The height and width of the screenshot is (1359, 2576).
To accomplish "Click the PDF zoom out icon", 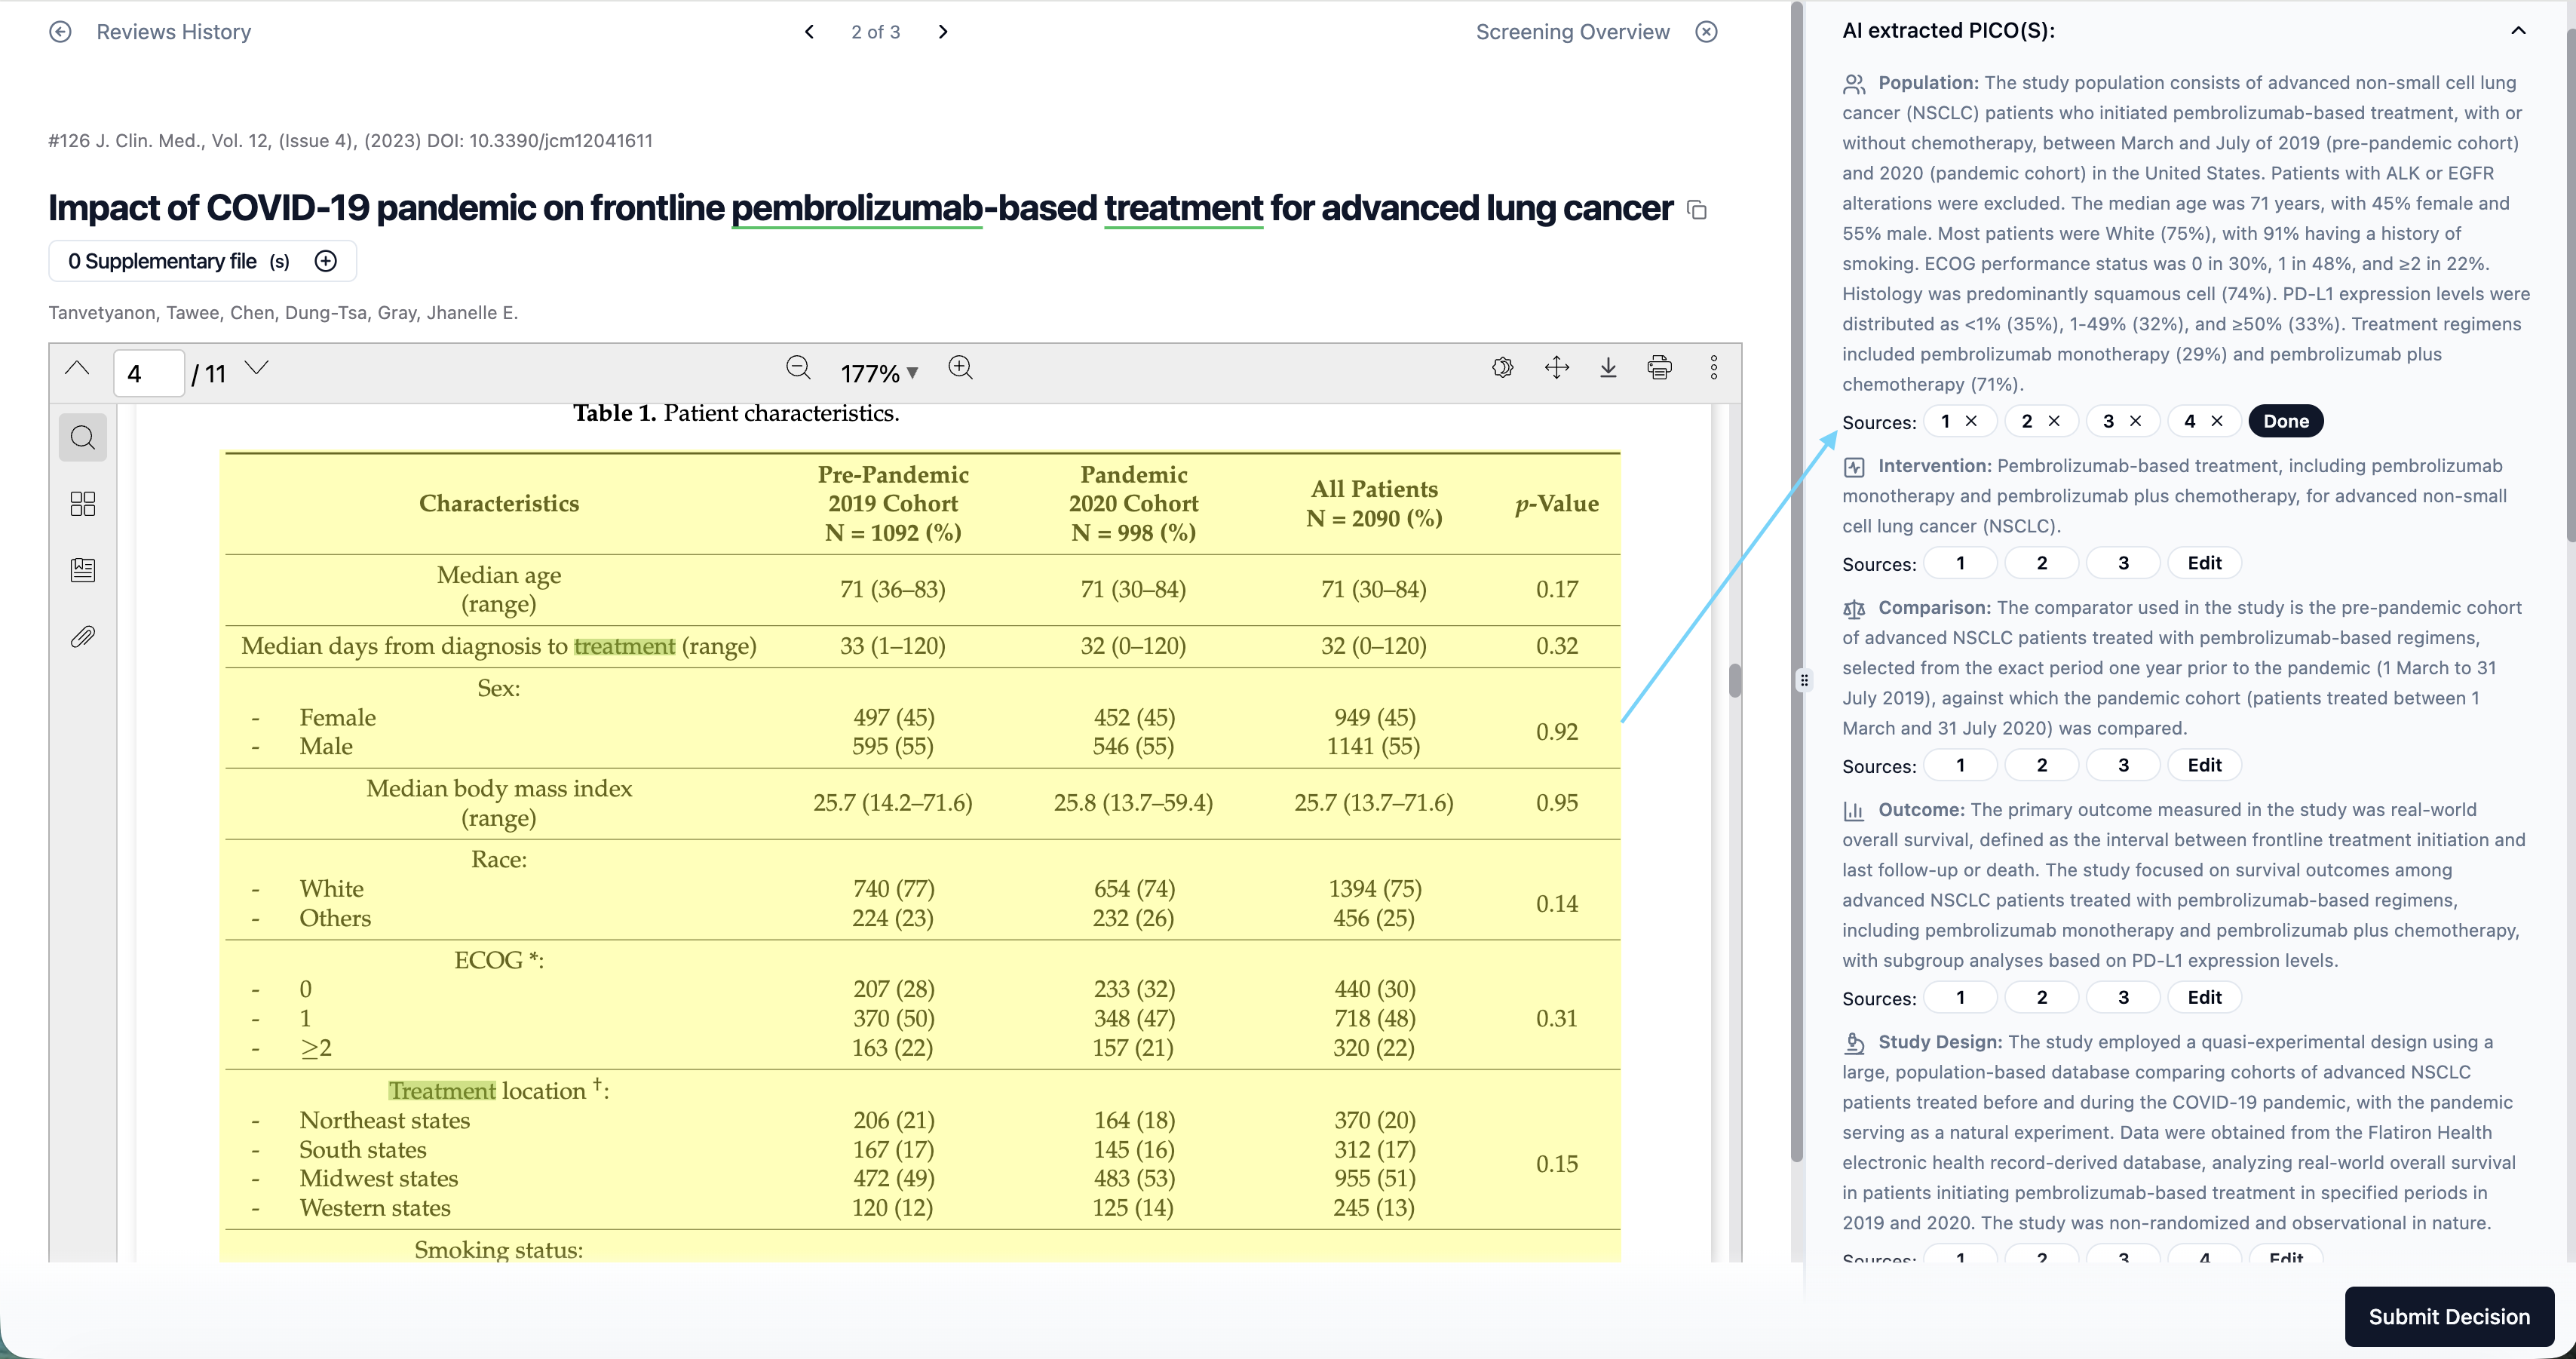I will pos(798,368).
